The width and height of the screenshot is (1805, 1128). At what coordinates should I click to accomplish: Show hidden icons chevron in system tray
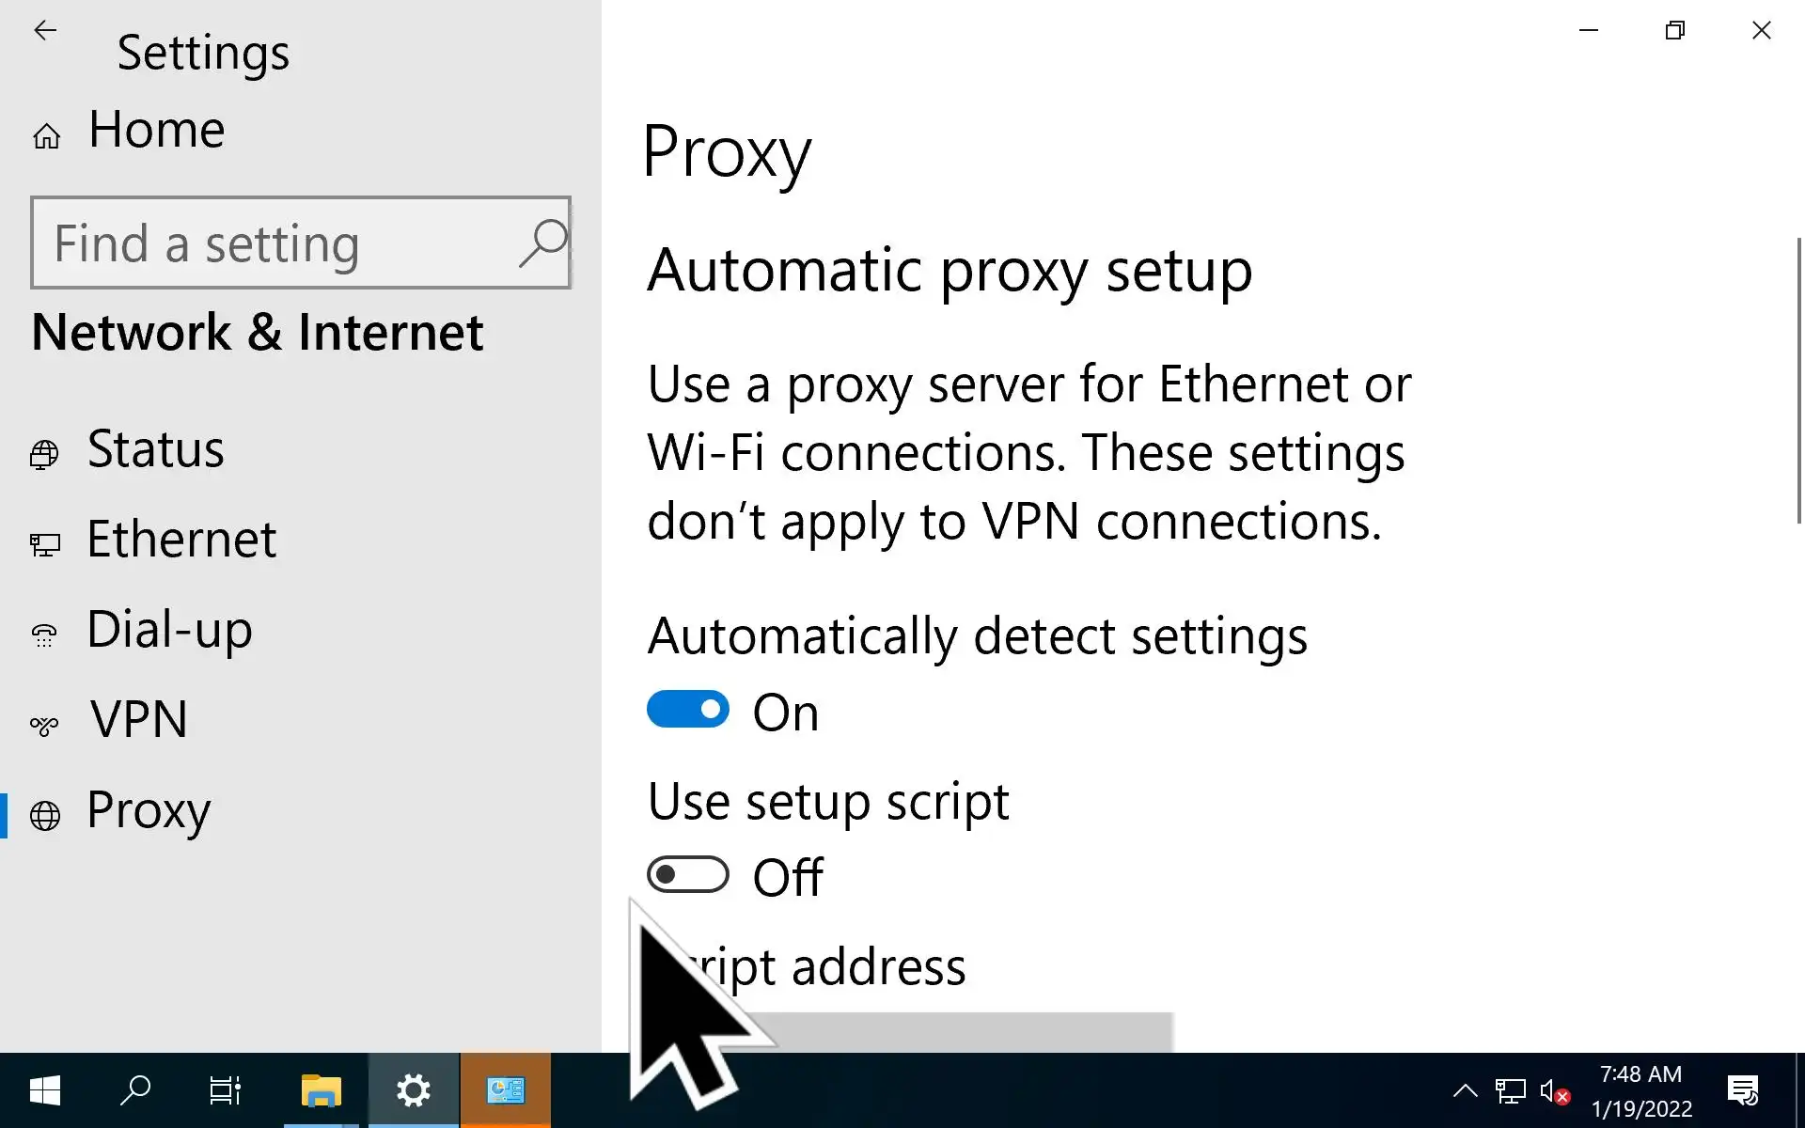point(1465,1090)
